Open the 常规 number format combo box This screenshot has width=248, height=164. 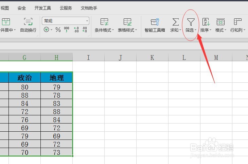66,21
